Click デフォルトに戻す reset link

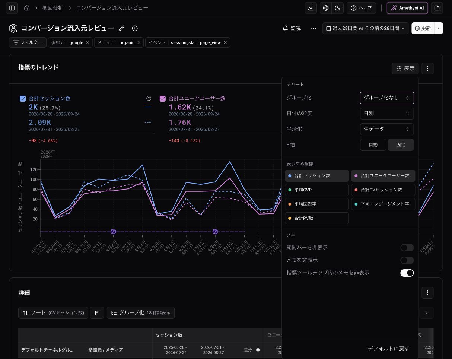[x=388, y=349]
